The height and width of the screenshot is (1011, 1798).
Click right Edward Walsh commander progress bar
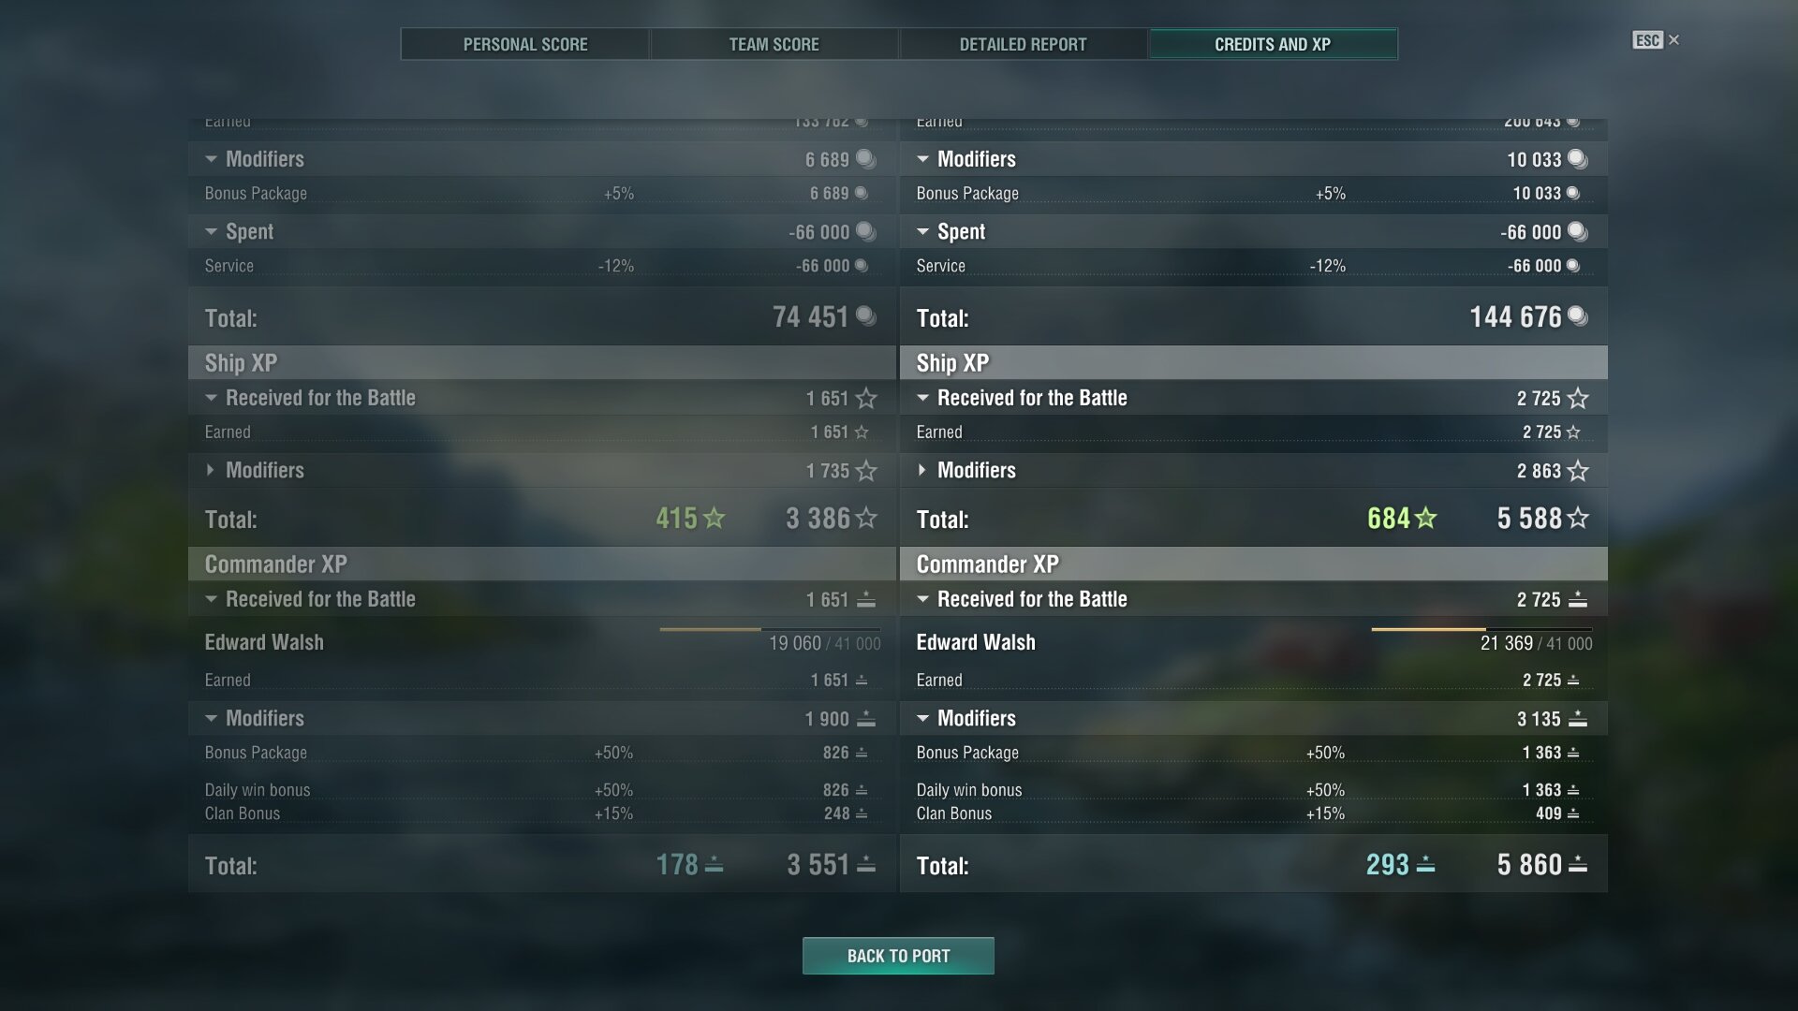coord(1481,629)
